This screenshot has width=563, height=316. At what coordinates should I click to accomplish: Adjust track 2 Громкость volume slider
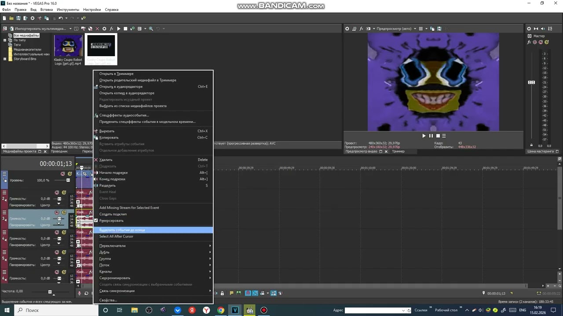click(x=59, y=199)
